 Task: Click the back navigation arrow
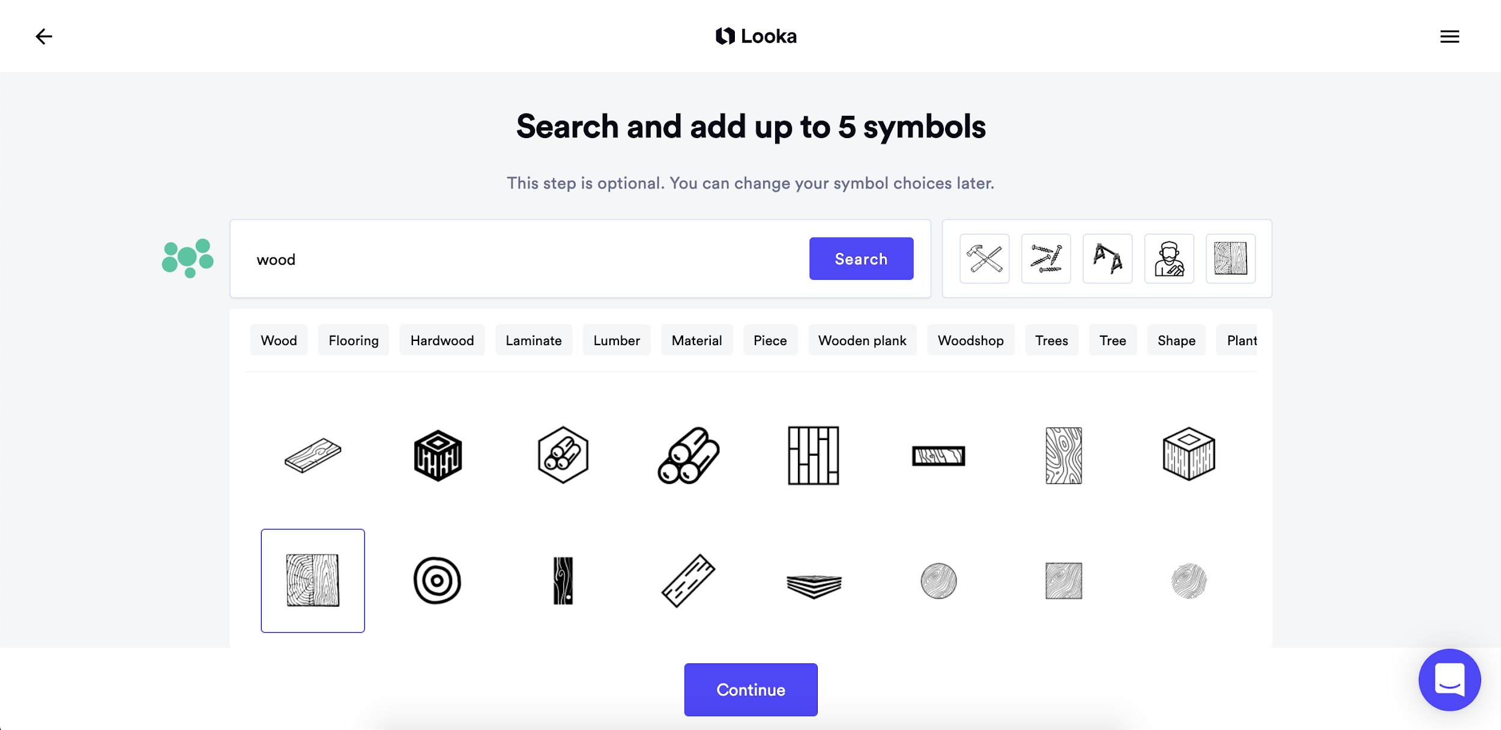tap(44, 37)
